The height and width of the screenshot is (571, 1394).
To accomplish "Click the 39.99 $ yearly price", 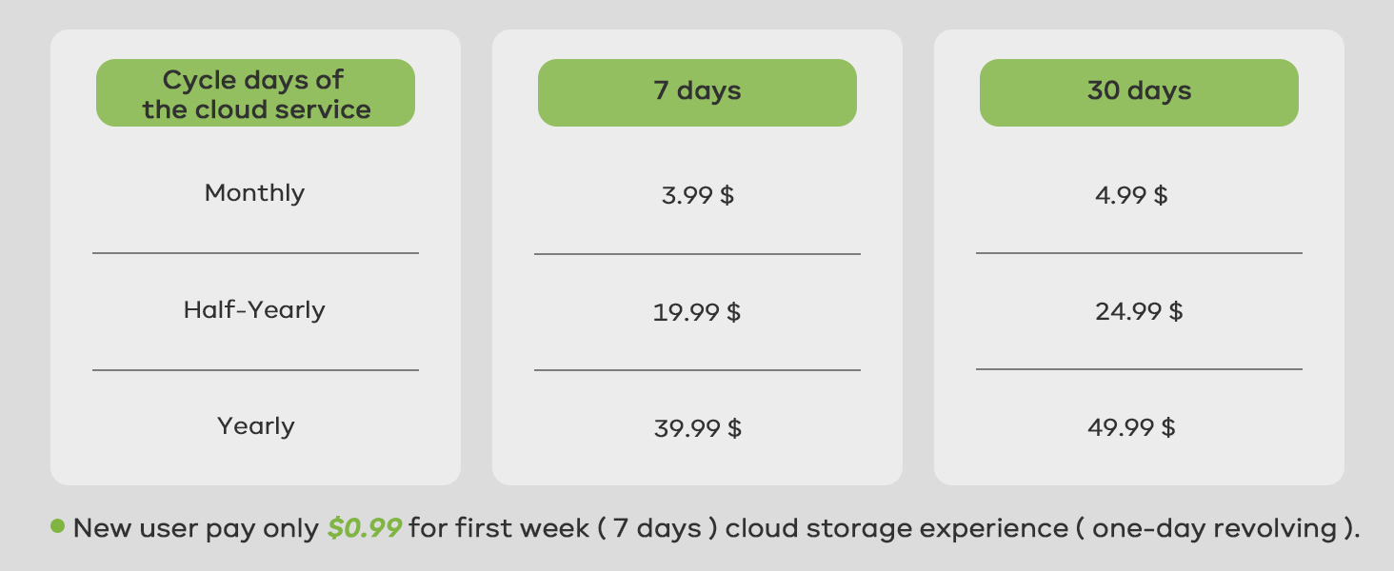I will pos(697,428).
